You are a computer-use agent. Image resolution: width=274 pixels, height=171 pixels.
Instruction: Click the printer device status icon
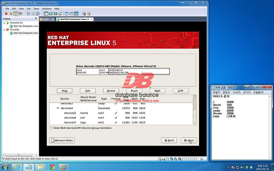180,159
